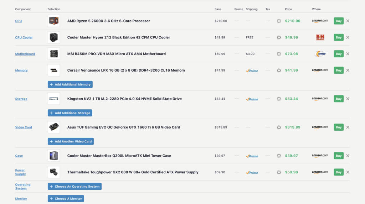Open the Kingston NV2 SSD thumbnail

point(54,99)
